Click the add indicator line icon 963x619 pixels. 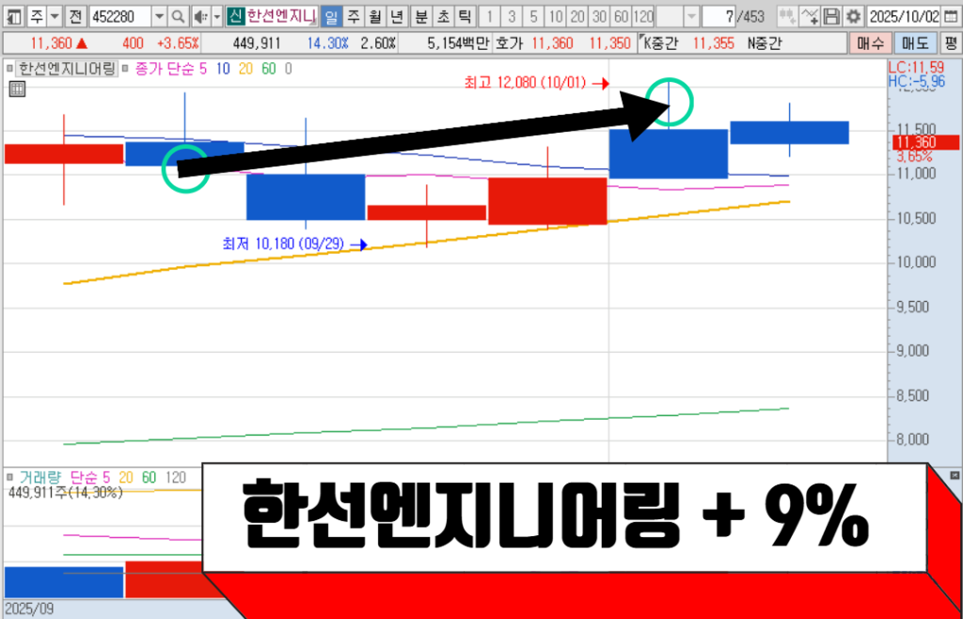coord(810,17)
